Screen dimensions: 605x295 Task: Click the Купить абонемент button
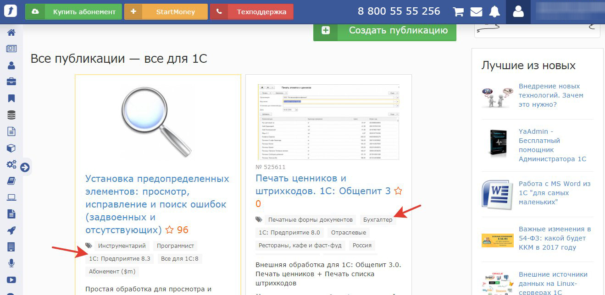(74, 12)
